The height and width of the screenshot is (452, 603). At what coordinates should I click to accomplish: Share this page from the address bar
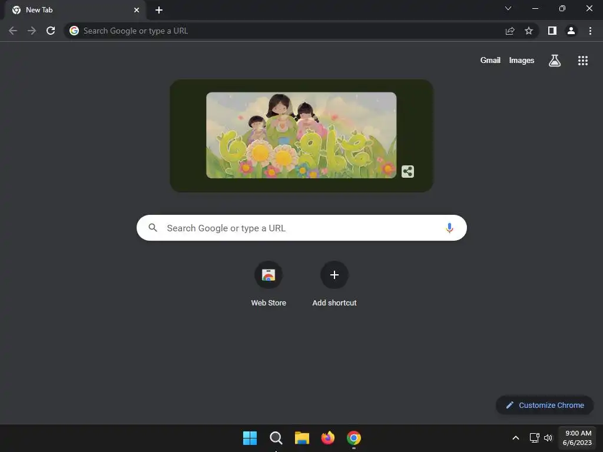click(x=510, y=31)
